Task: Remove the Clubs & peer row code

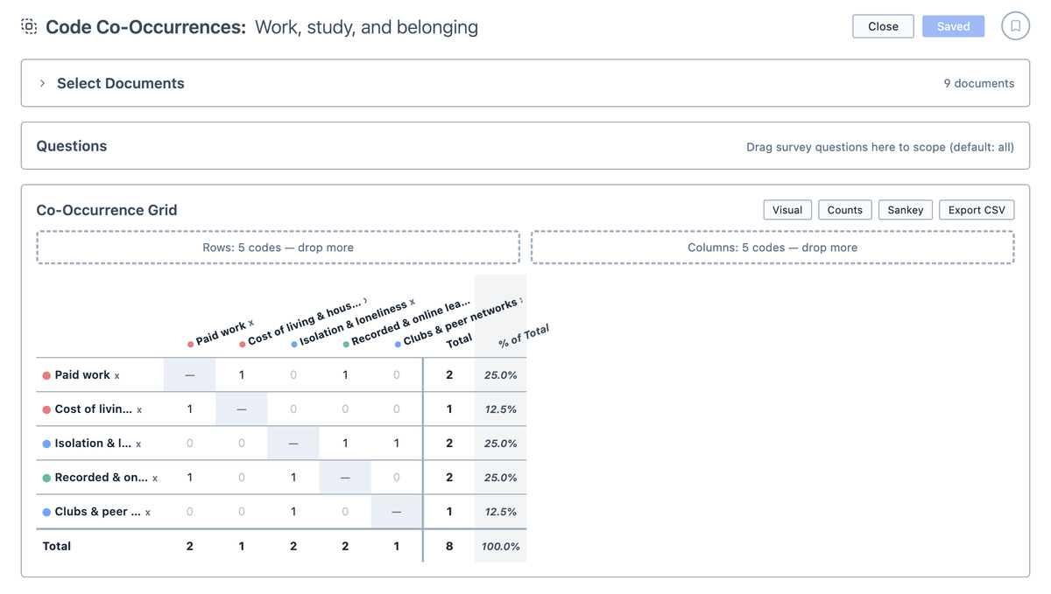Action: click(x=147, y=513)
